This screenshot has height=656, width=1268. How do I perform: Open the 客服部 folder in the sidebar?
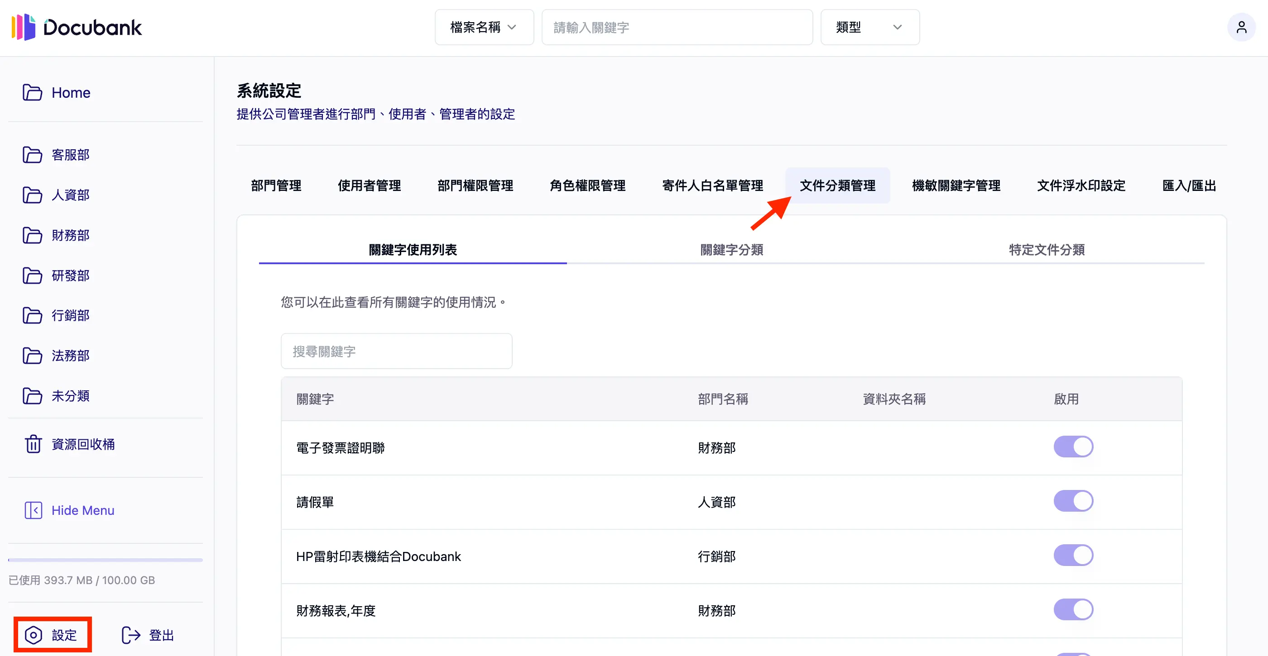70,155
